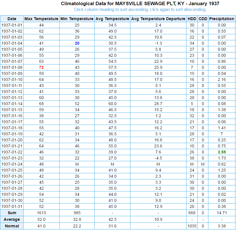This screenshot has height=230, width=236.
Task: Click HDD value 7 on 1937-01-08
Action: pos(192,67)
